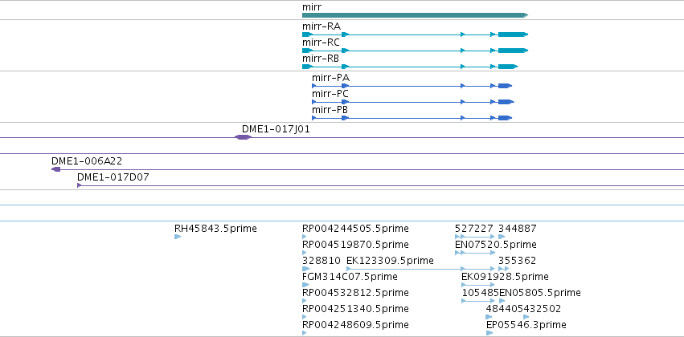Click the RH45843.5prime arrow glyph
The height and width of the screenshot is (337, 684).
pos(178,237)
